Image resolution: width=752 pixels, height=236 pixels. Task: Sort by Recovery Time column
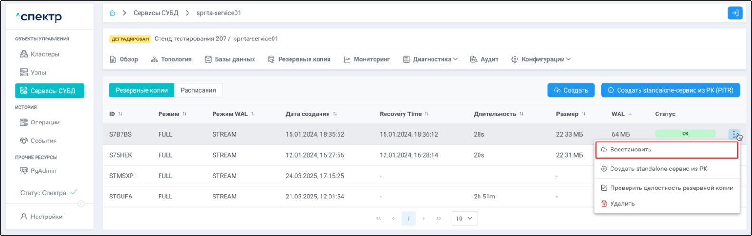pos(426,114)
